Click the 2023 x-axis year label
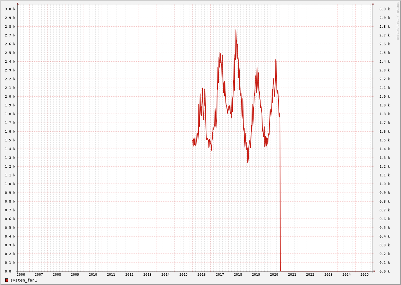 tap(329, 275)
